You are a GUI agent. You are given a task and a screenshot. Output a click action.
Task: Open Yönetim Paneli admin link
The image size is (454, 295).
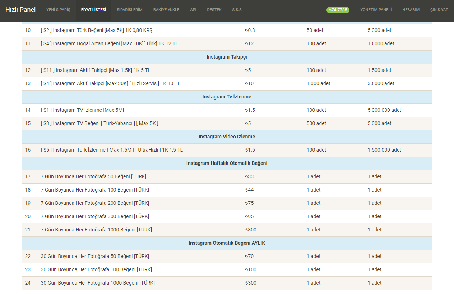[x=376, y=10]
